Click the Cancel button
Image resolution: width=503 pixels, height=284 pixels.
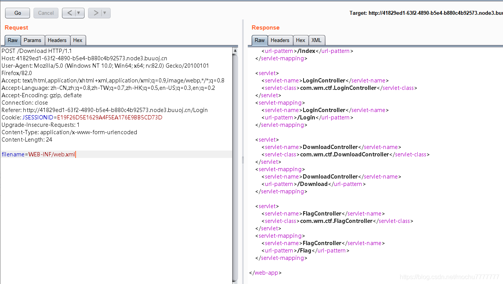pos(46,13)
